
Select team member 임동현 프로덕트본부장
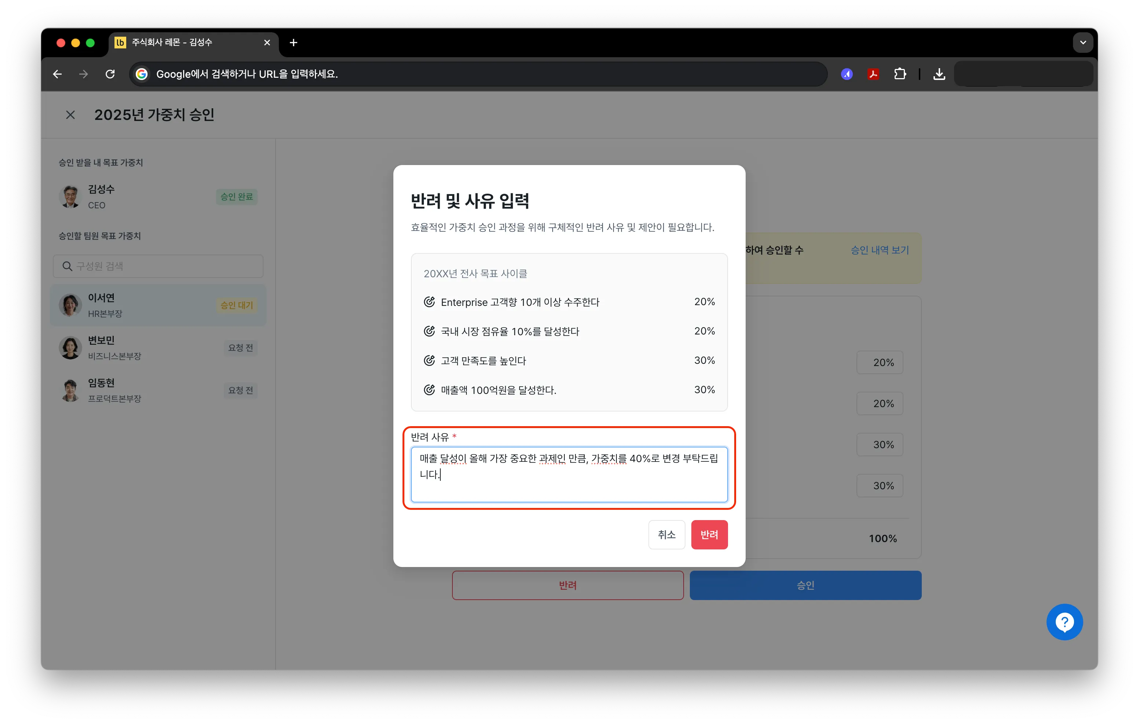point(158,390)
